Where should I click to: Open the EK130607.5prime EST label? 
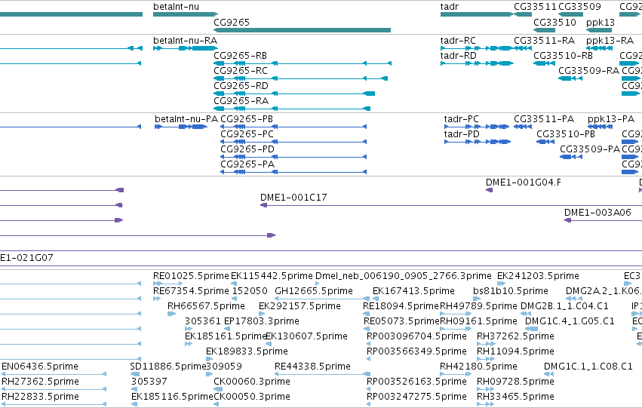point(306,337)
